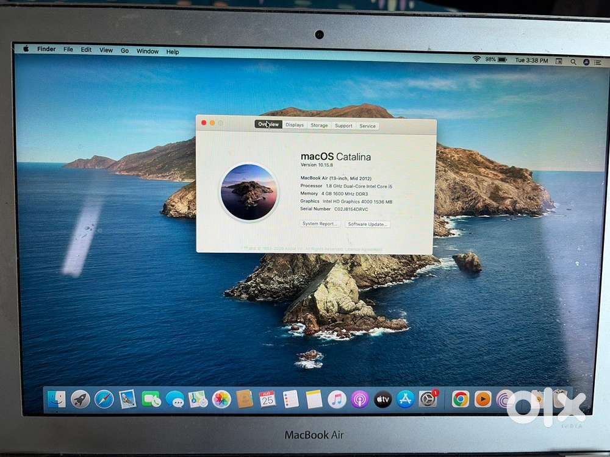Click the macOS Catalina title text
Screen dimensions: 610x457
point(335,157)
